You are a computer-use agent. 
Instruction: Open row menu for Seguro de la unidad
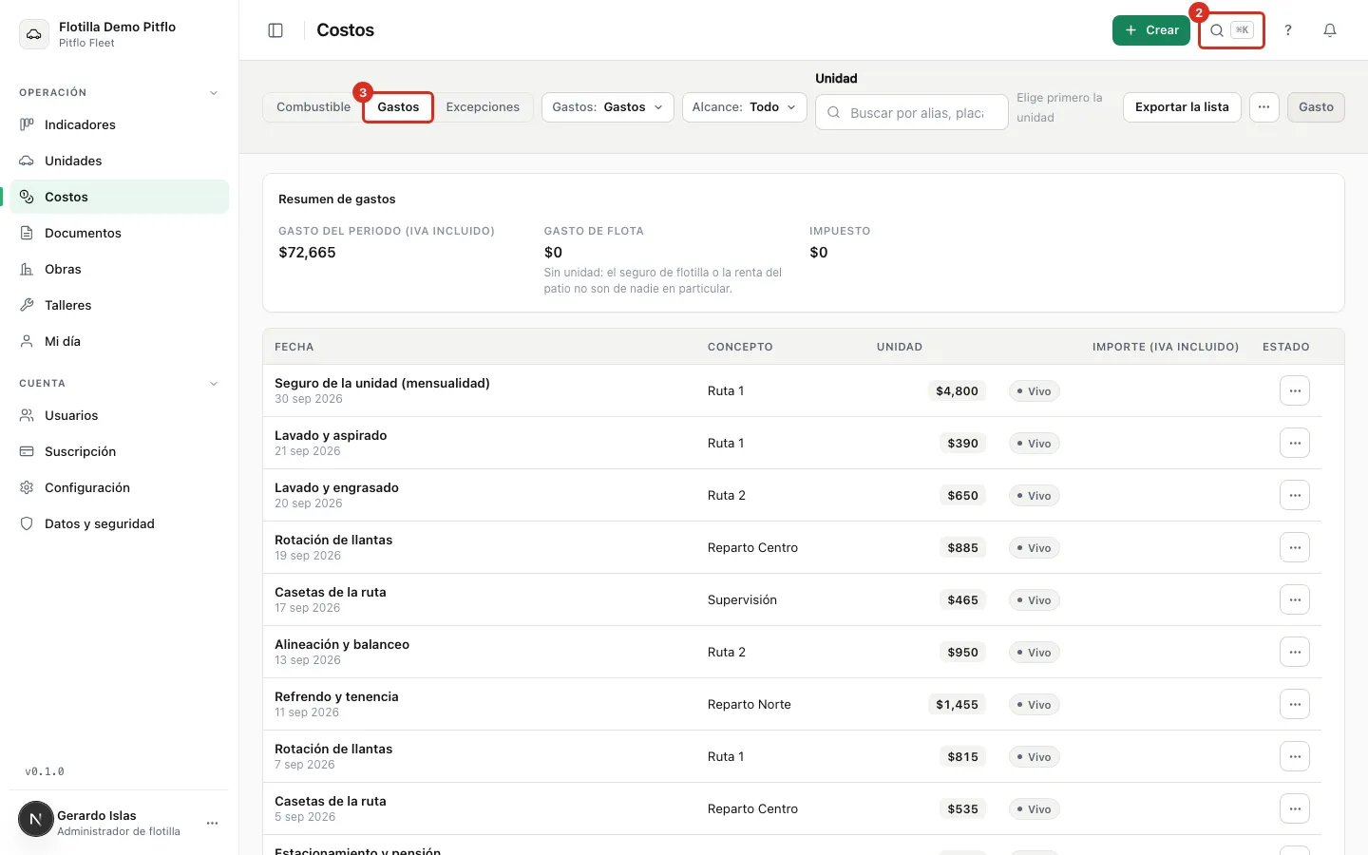click(x=1295, y=390)
